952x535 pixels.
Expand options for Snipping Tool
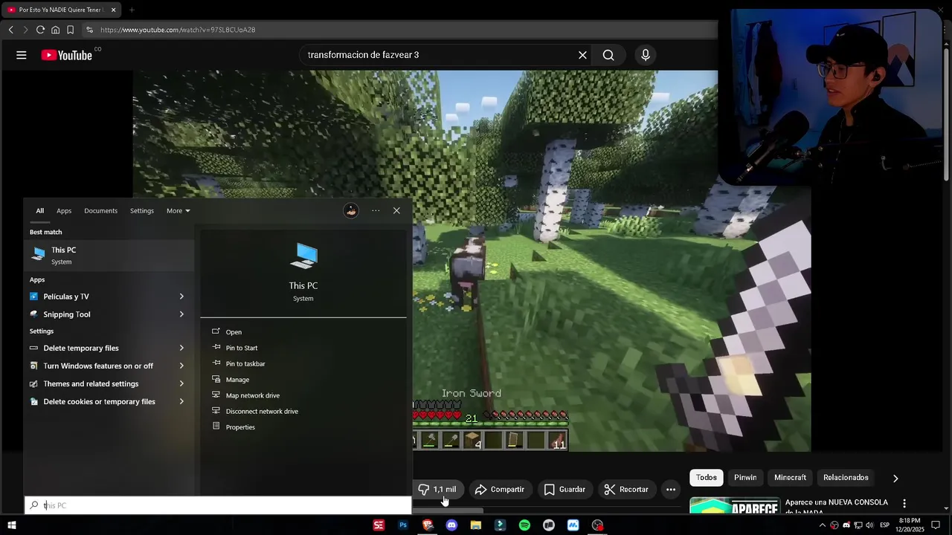(181, 314)
